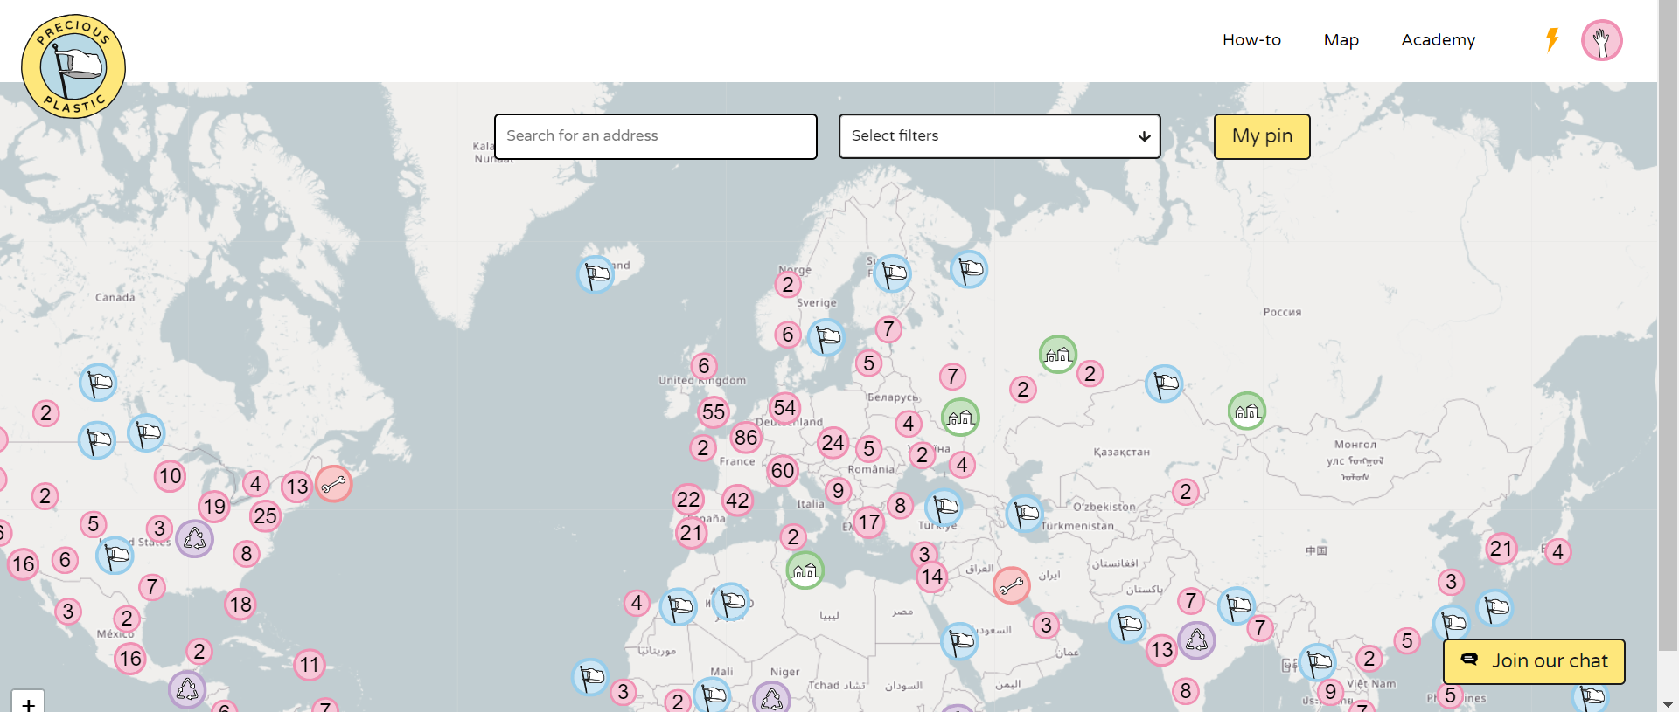Viewport: 1679px width, 712px height.
Task: Click the scrollbar down arrow
Action: pos(1668,703)
